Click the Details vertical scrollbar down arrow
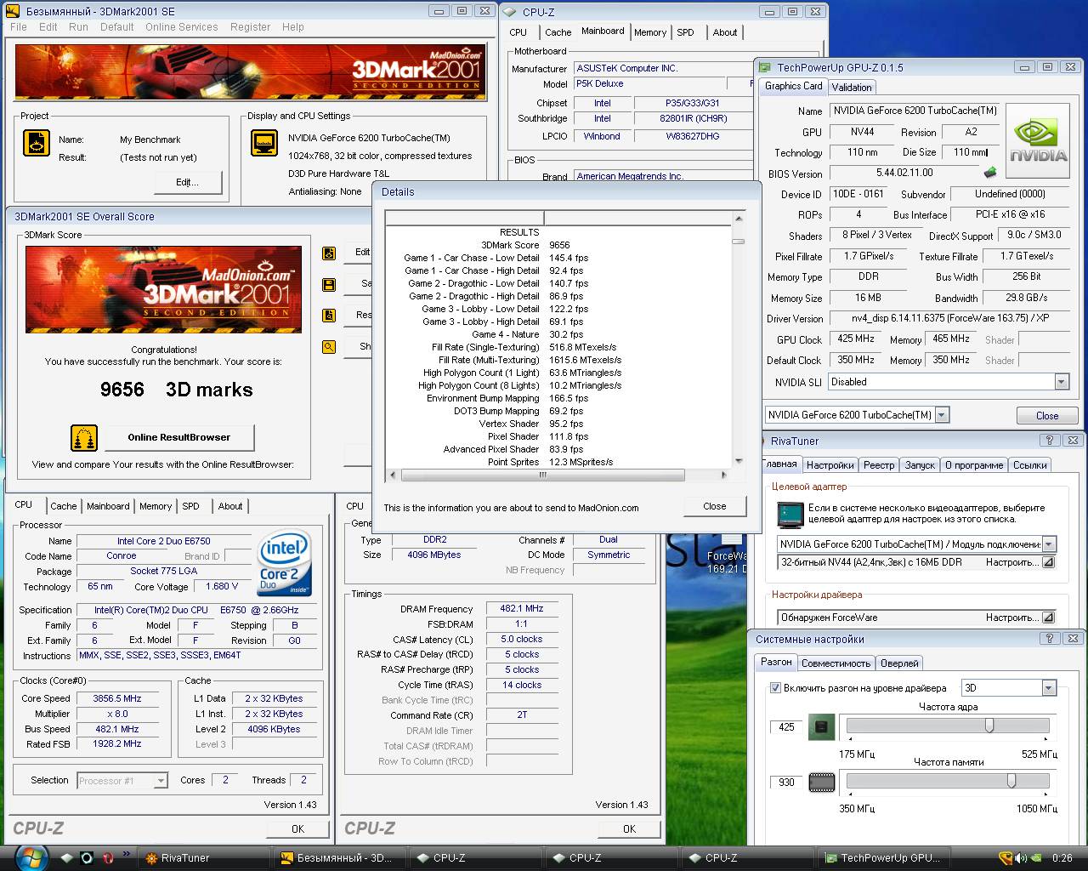This screenshot has width=1088, height=871. click(x=739, y=459)
